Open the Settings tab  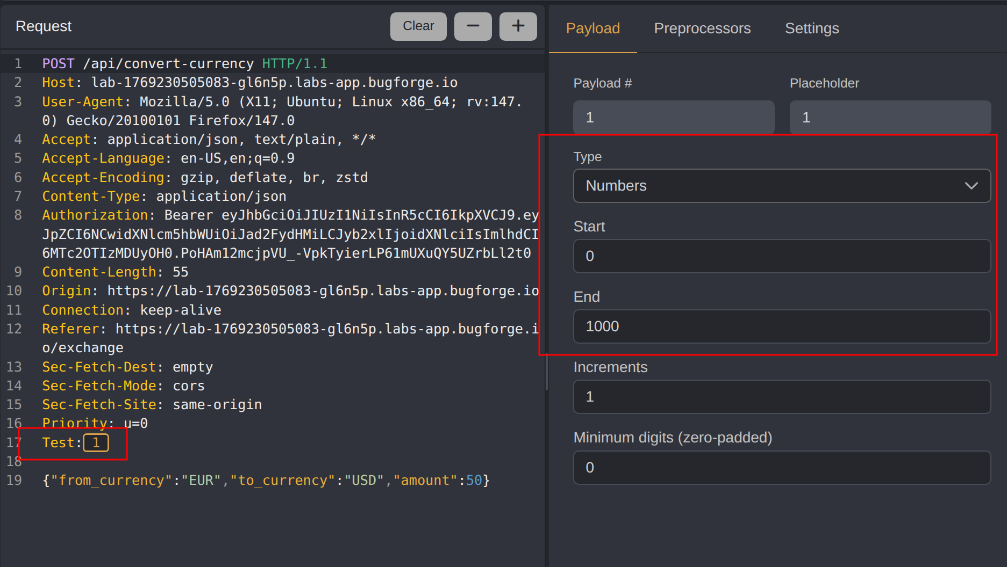[811, 28]
